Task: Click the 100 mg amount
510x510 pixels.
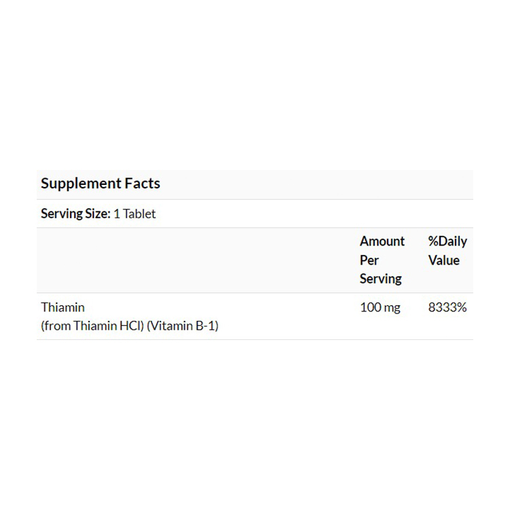Action: [380, 307]
